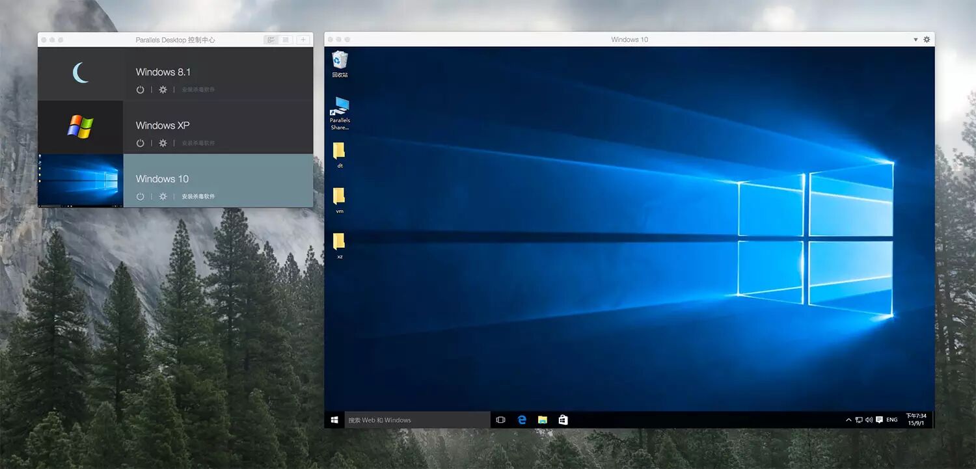976x469 pixels.
Task: Click the install antivirus link under Windows 8.1
Action: pos(198,90)
